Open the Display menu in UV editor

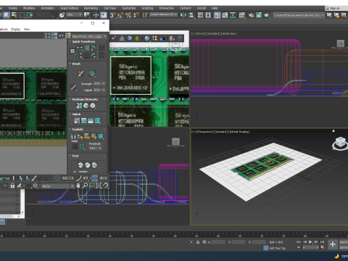coord(15,29)
